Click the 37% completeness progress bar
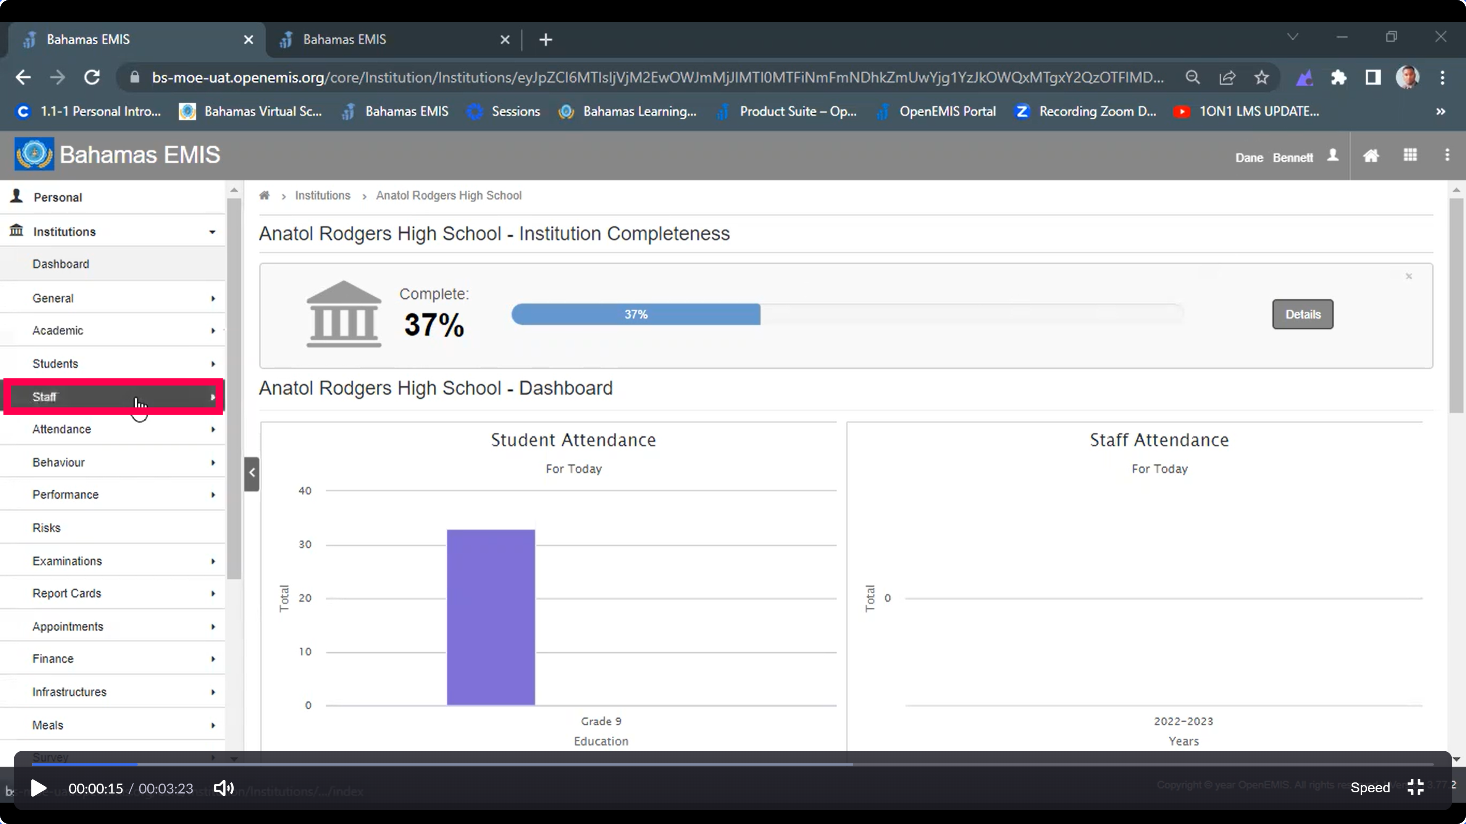1466x824 pixels. pyautogui.click(x=847, y=314)
